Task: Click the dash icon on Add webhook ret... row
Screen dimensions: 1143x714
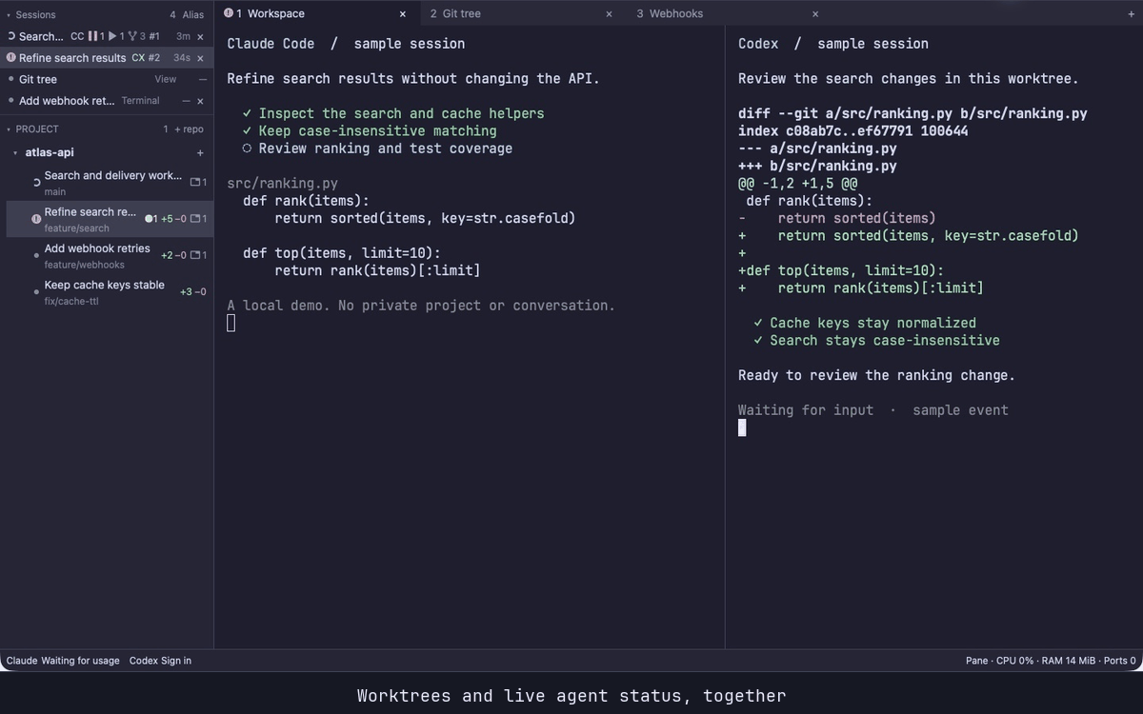Action: click(187, 101)
